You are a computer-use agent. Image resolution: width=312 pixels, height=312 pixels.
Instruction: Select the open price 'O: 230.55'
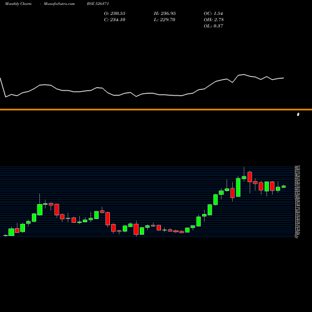pos(115,14)
